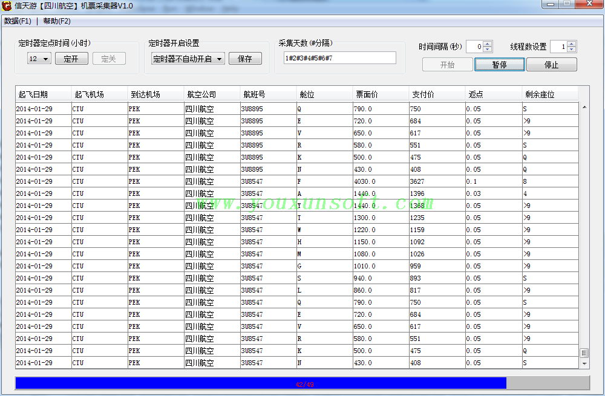Viewport: 605px width, 396px height.
Task: Close the 机票采集器 window
Action: click(x=589, y=4)
